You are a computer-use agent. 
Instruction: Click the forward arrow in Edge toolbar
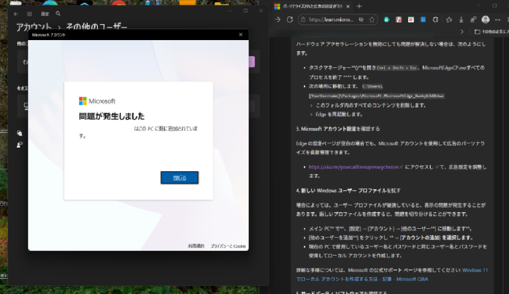(x=278, y=20)
